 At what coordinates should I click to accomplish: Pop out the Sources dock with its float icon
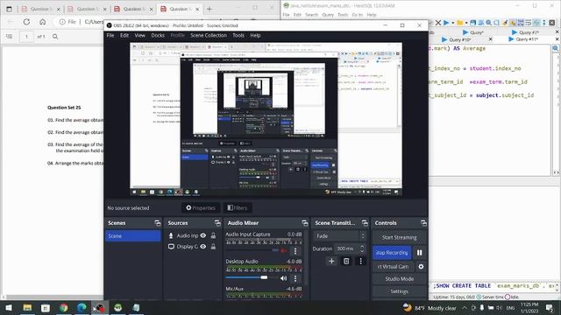click(217, 223)
